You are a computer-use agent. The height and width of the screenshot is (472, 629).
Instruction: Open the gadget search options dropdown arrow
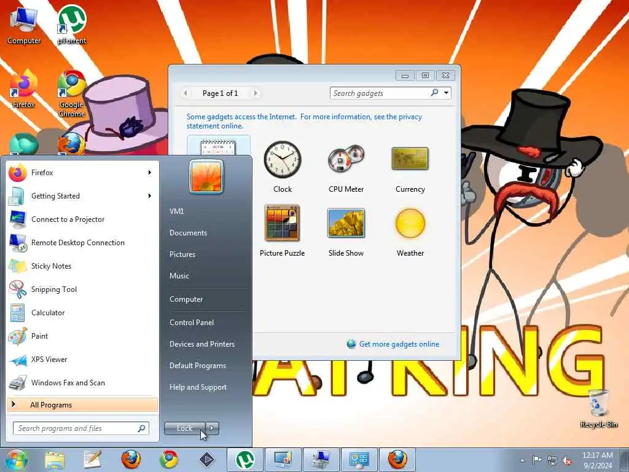pos(446,93)
